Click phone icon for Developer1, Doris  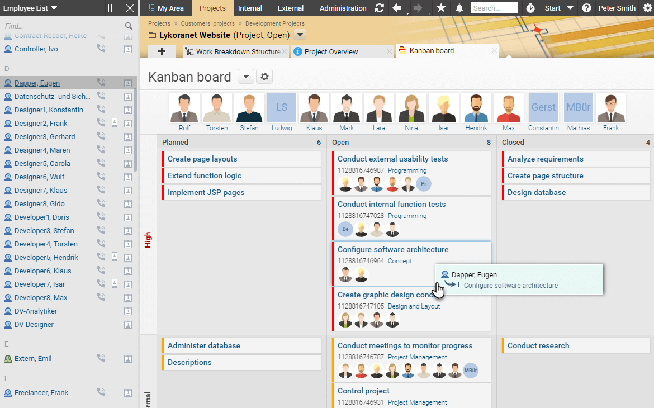[x=101, y=216]
